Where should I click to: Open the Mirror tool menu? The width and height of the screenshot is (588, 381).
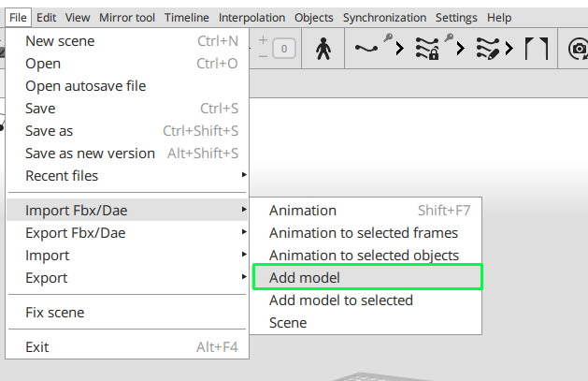[x=127, y=18]
